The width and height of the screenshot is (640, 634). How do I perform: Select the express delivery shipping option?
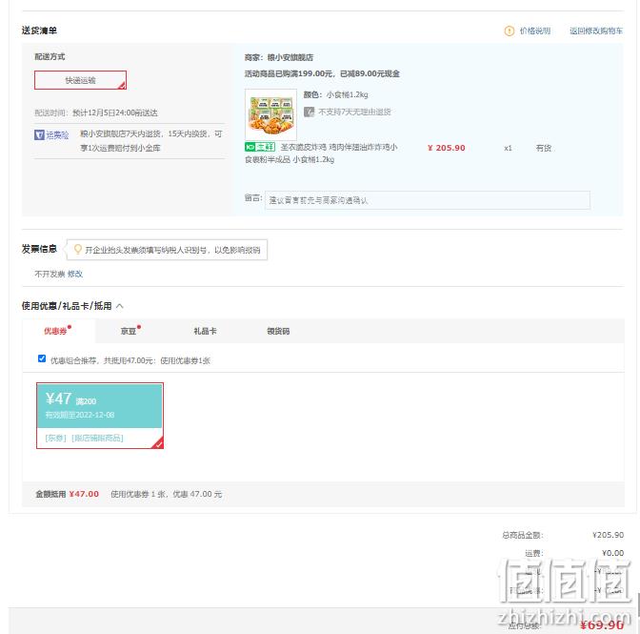pos(80,80)
